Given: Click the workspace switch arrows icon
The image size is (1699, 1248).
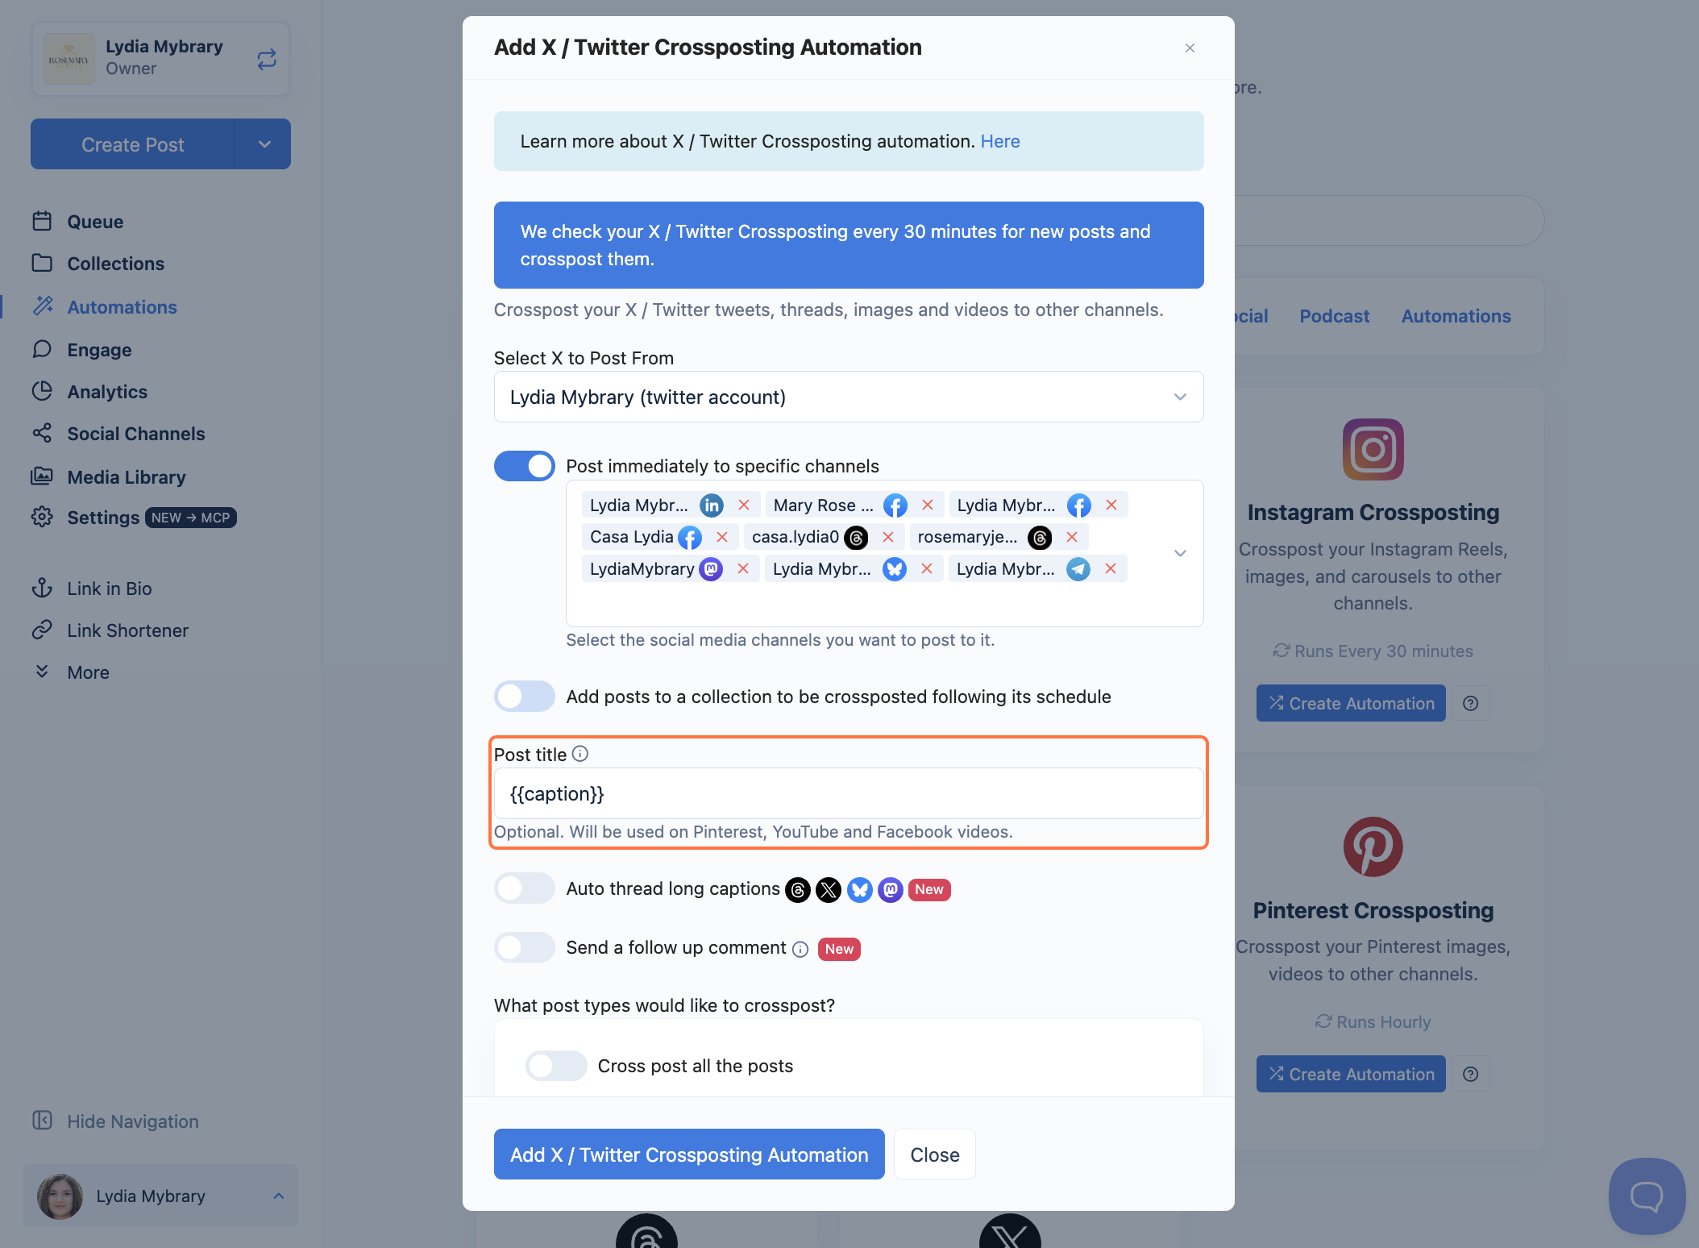Looking at the screenshot, I should pyautogui.click(x=267, y=59).
